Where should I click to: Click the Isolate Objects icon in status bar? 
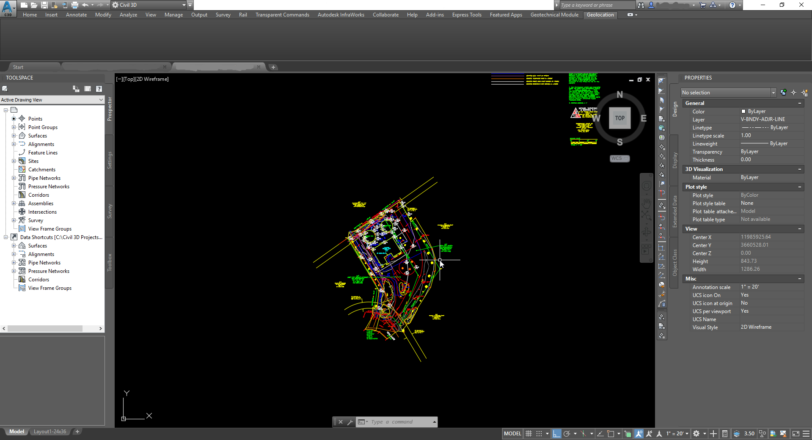(x=762, y=434)
